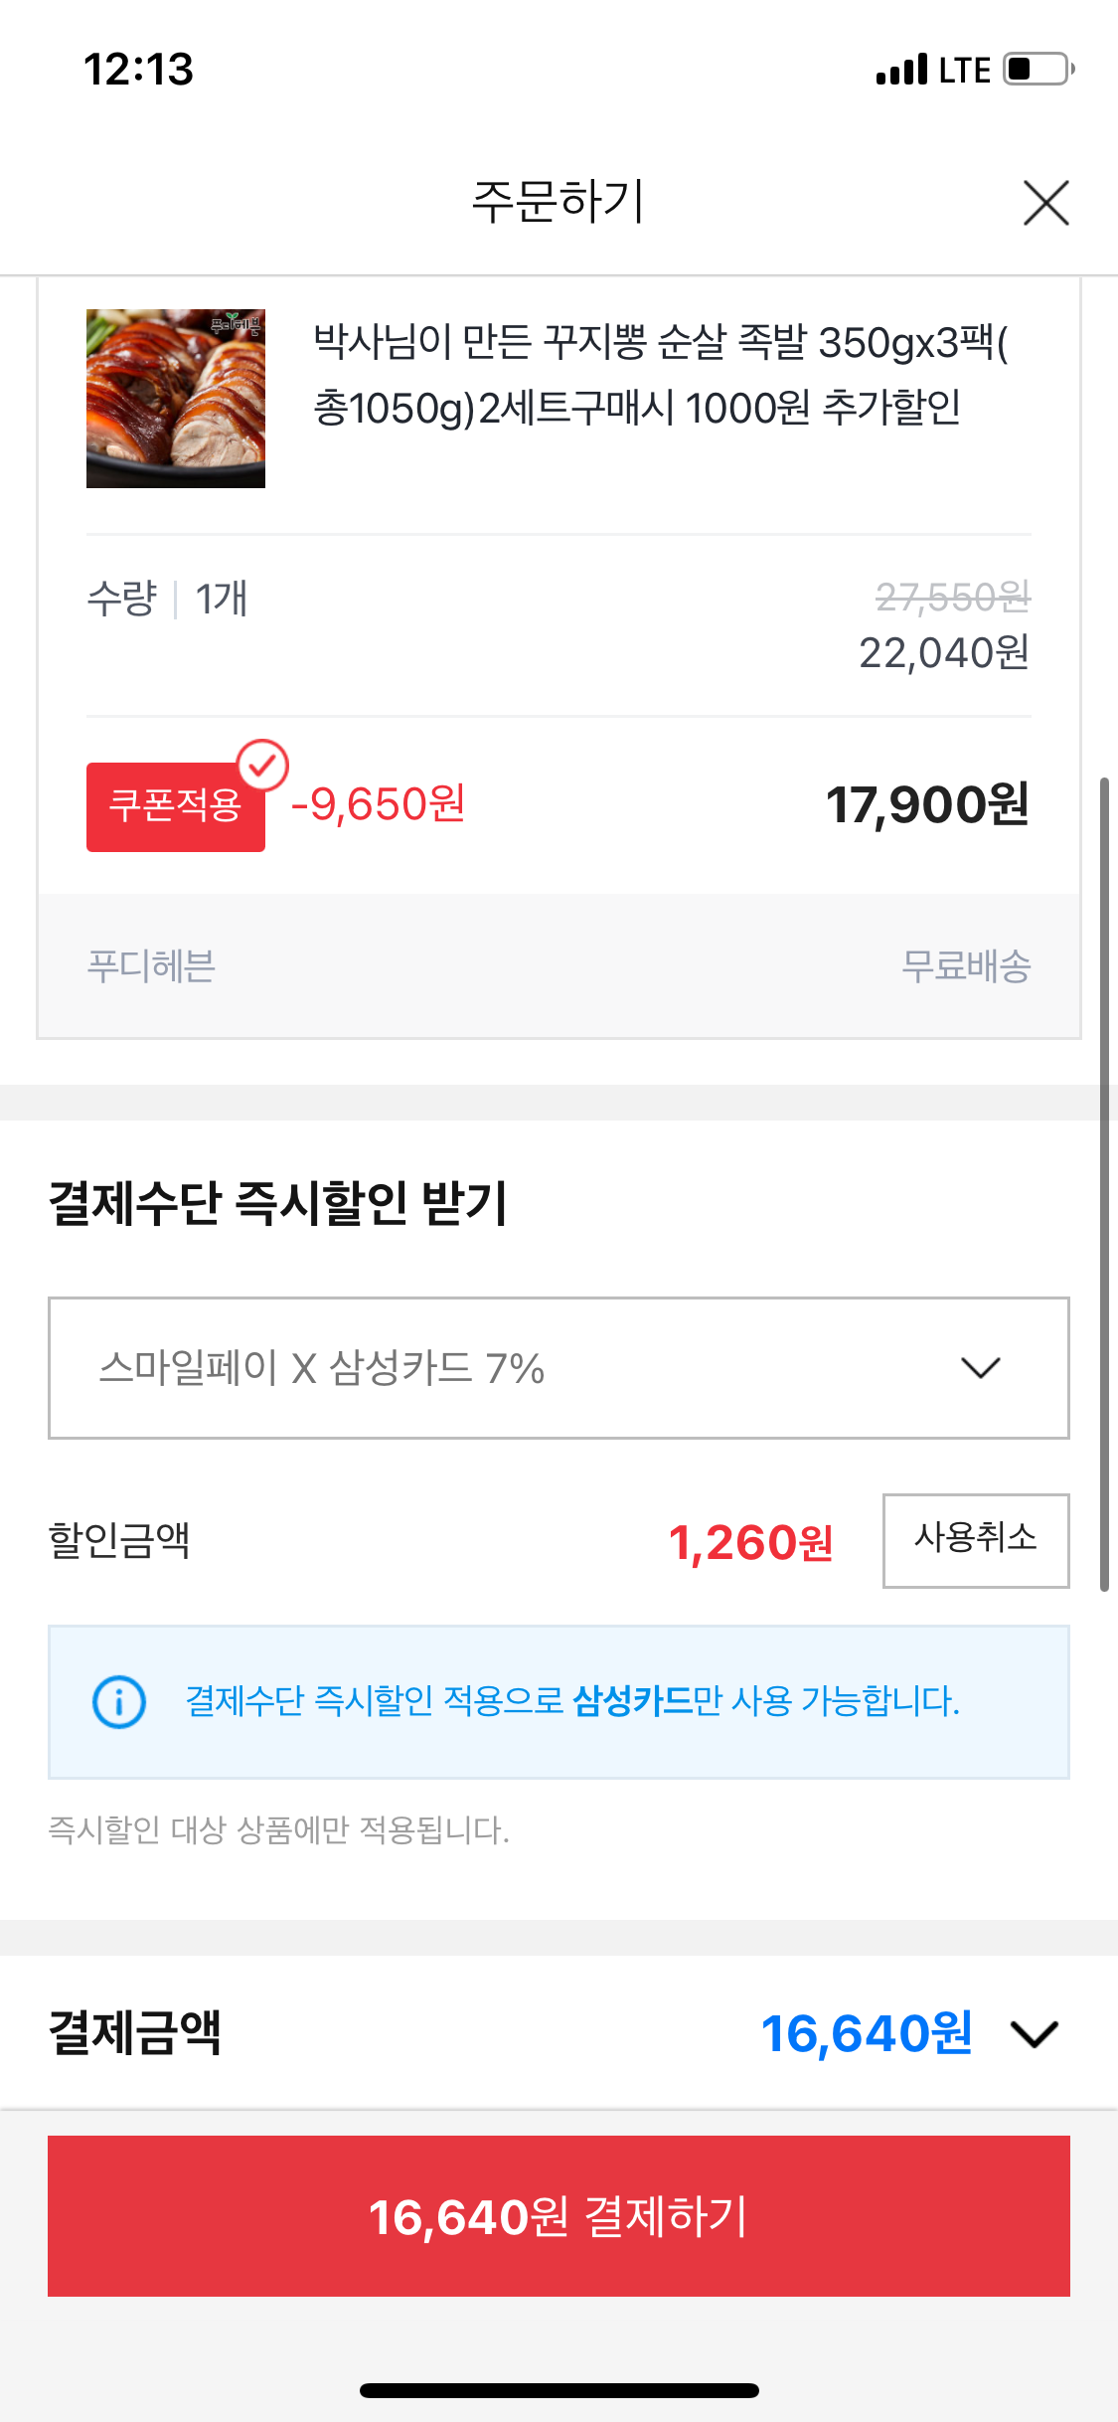The width and height of the screenshot is (1118, 2422).
Task: Toggle the 쿠폰적용 coupon checkmark
Action: (263, 765)
